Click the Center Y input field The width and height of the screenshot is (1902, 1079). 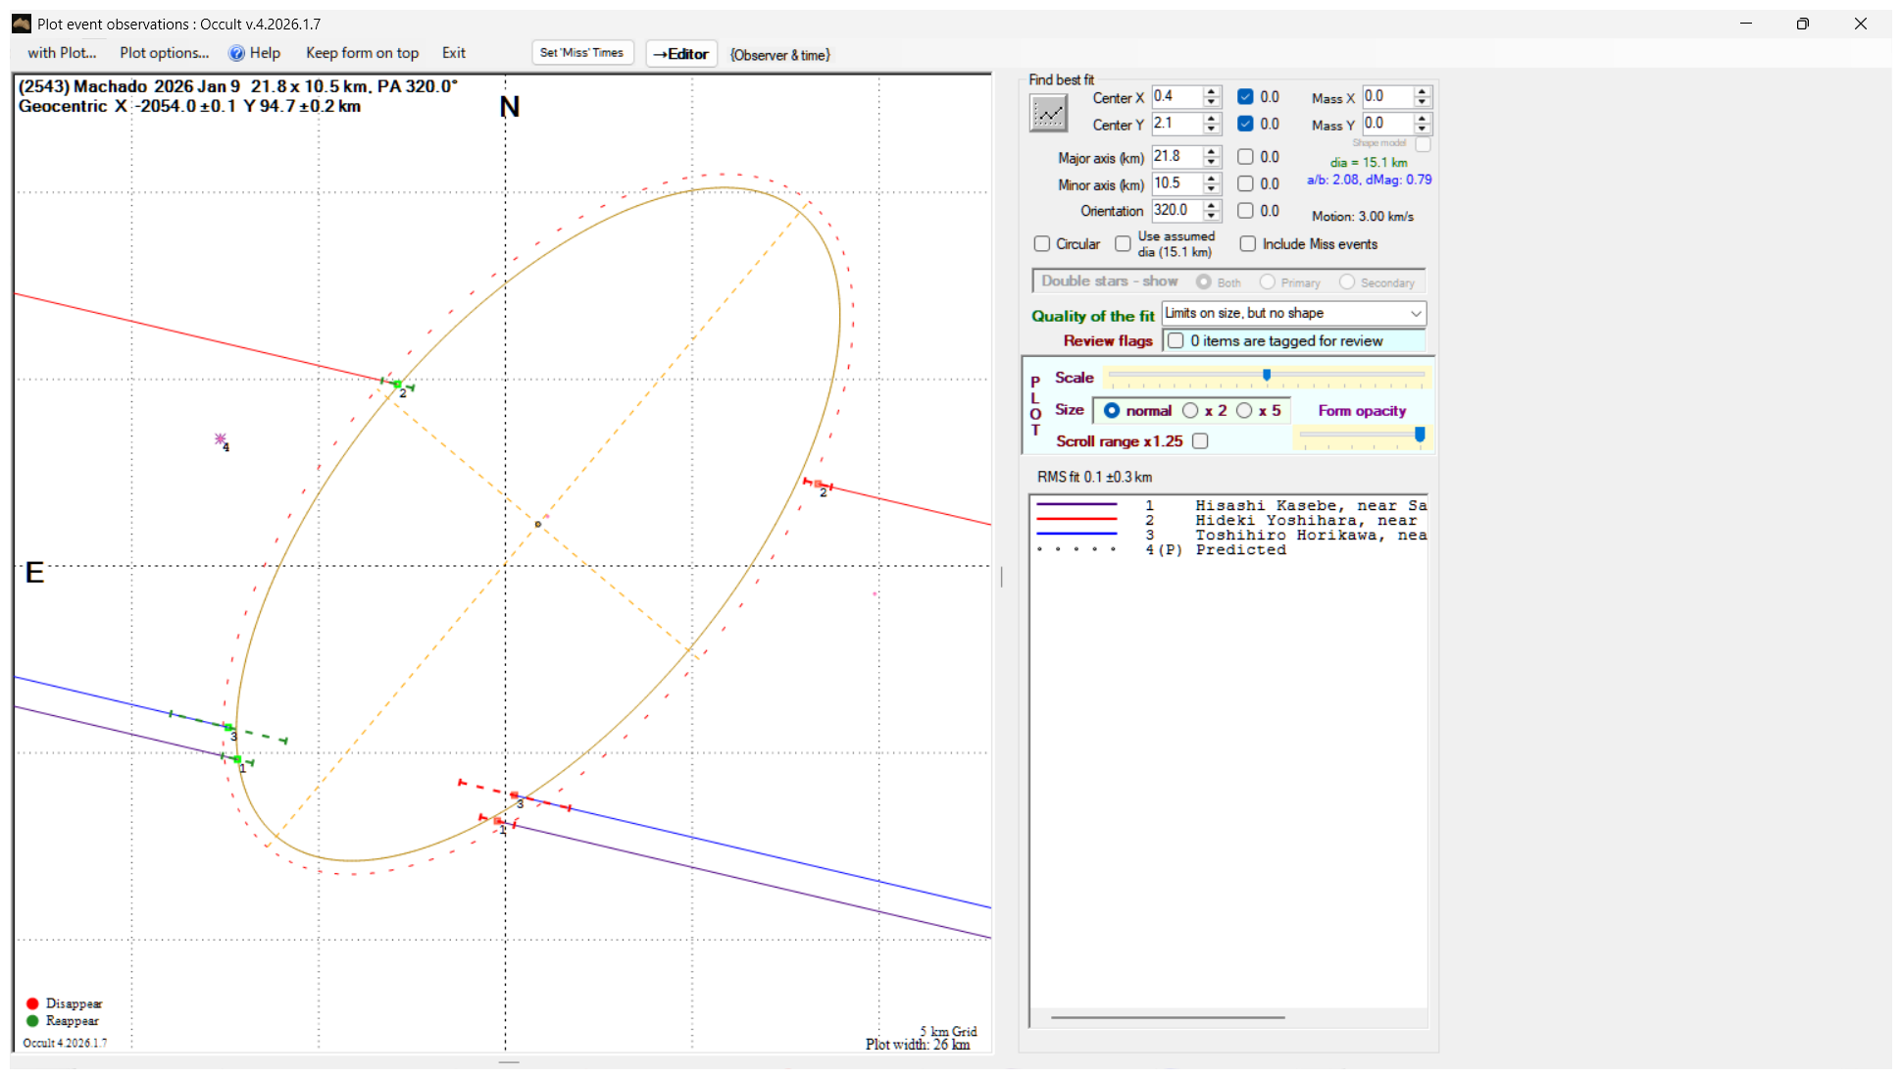pyautogui.click(x=1176, y=124)
